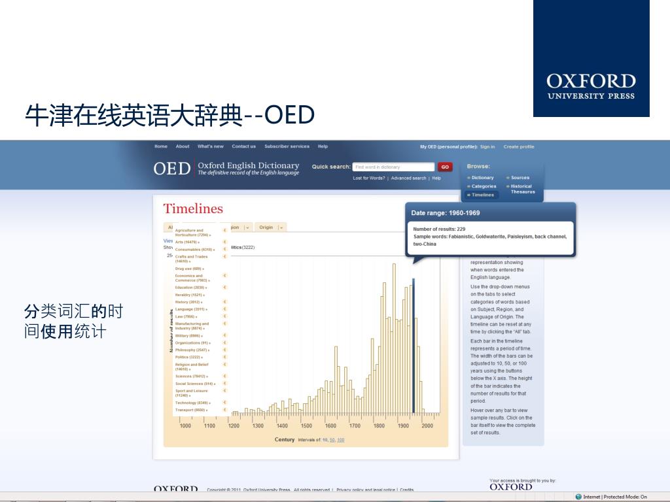Click the Origin tab label

click(x=266, y=227)
